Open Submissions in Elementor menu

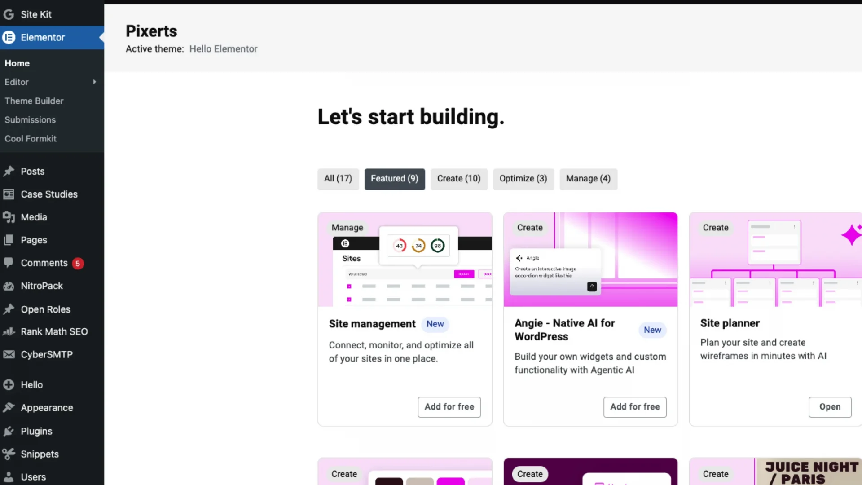click(30, 120)
